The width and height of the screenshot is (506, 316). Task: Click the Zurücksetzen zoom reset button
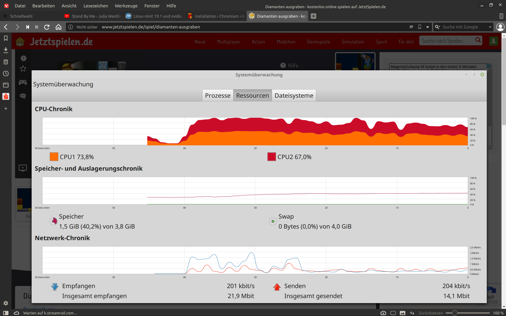pos(431,313)
